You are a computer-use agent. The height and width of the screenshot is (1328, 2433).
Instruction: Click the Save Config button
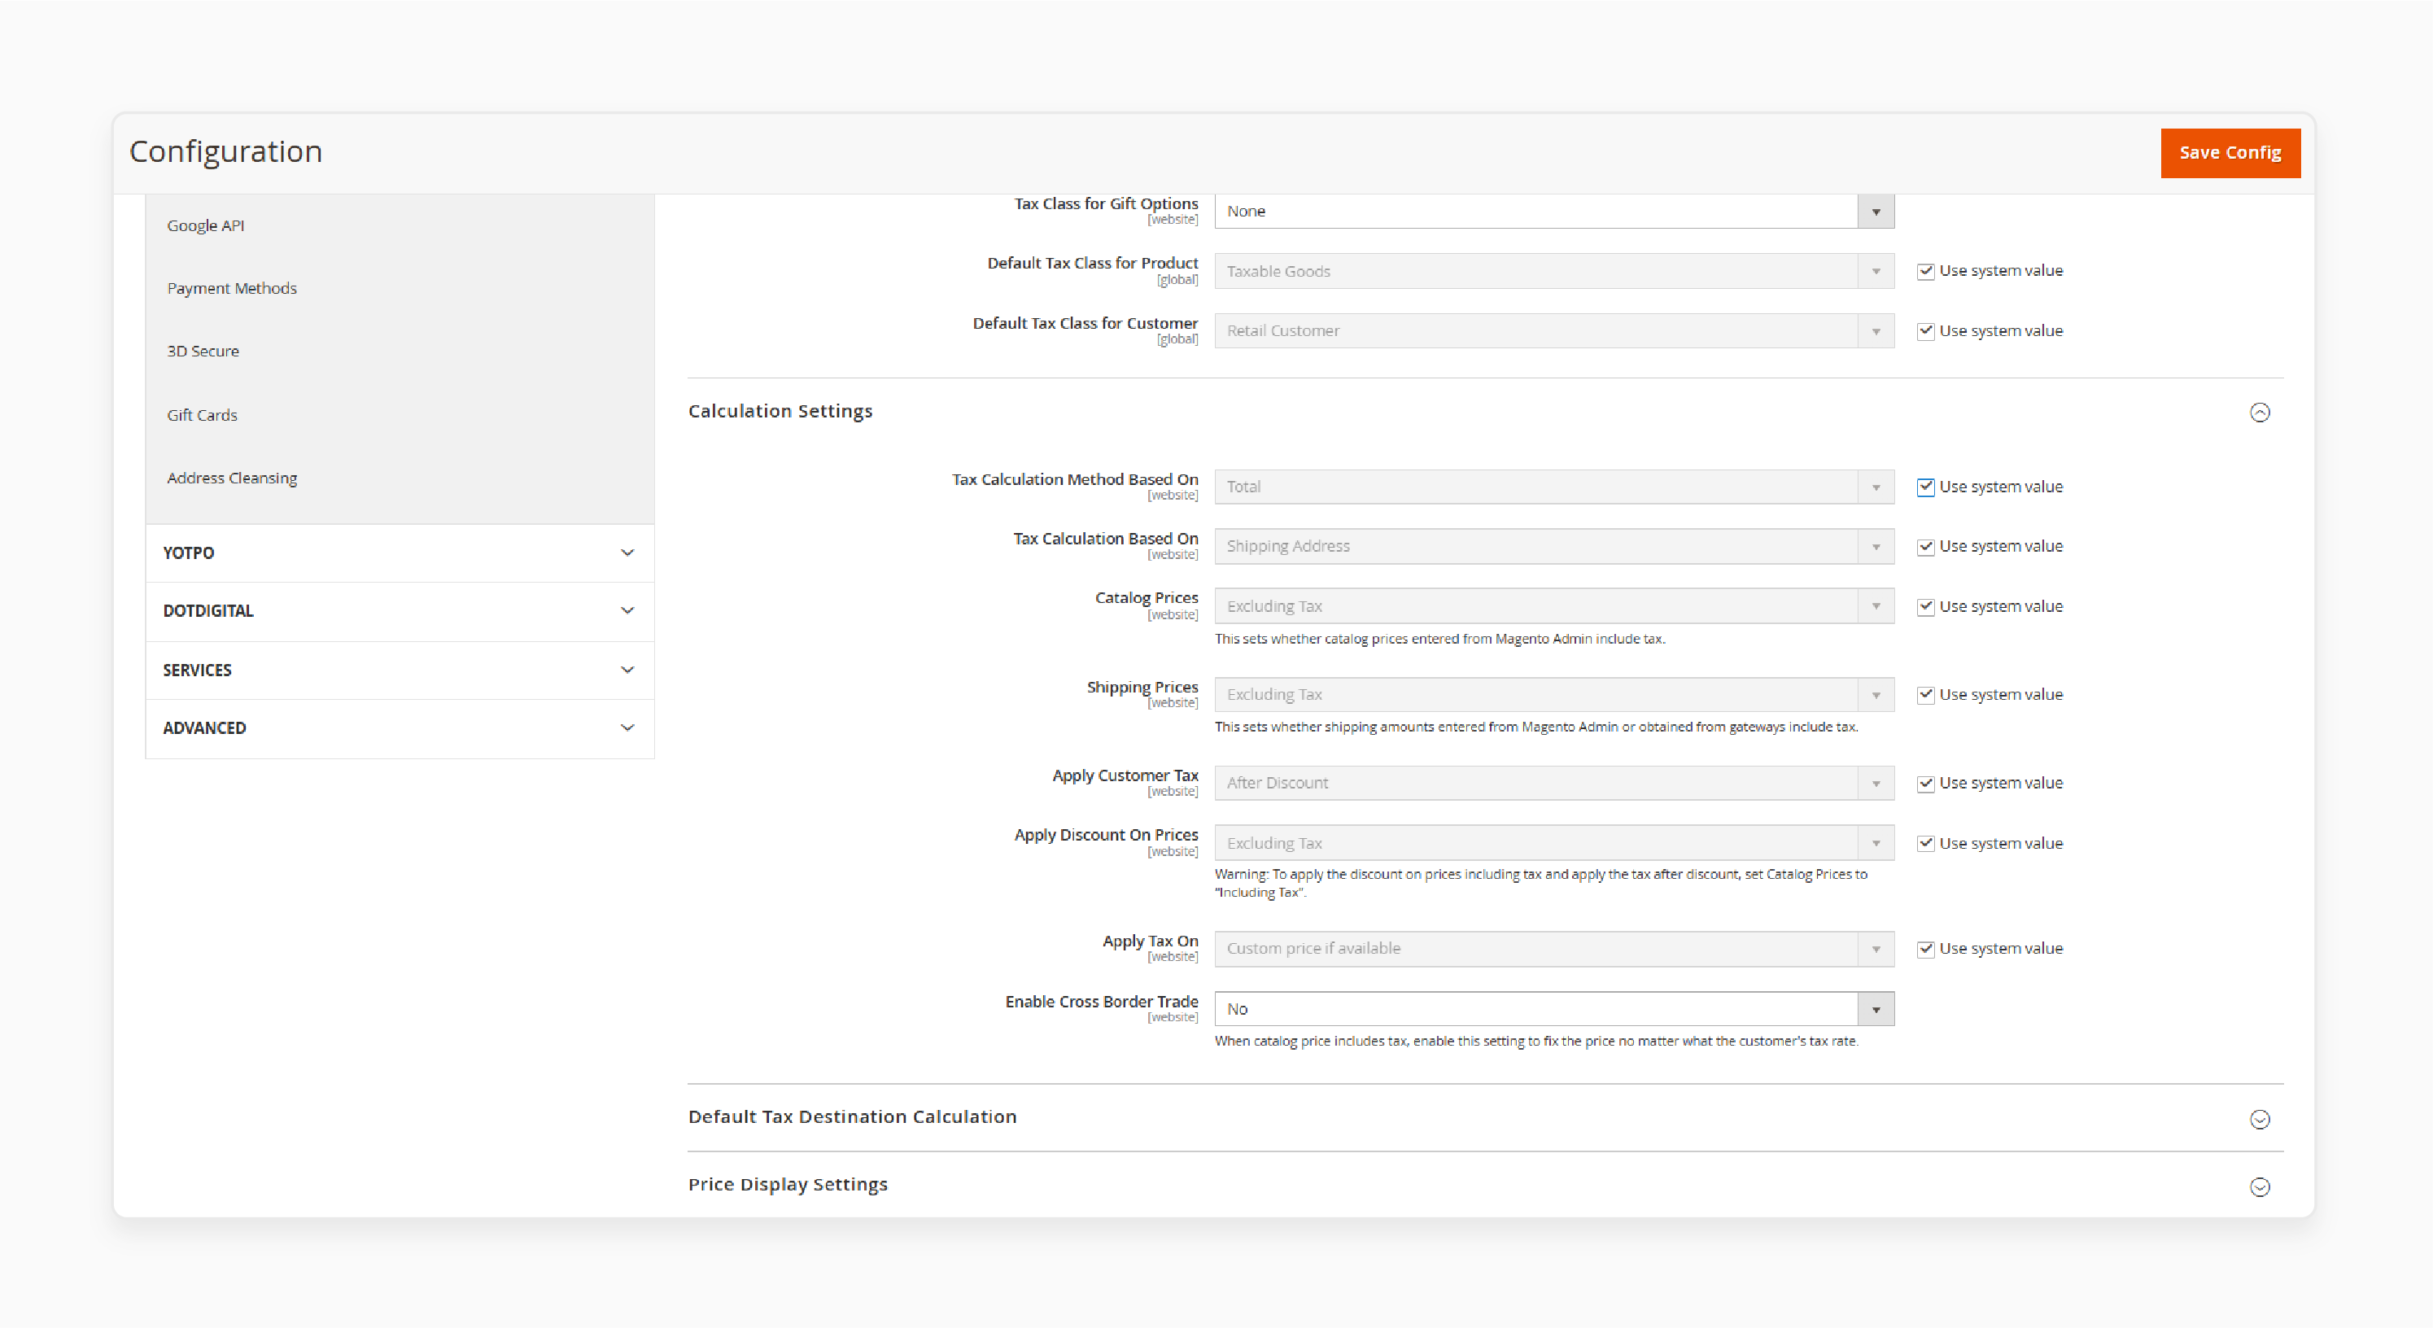click(x=2230, y=153)
